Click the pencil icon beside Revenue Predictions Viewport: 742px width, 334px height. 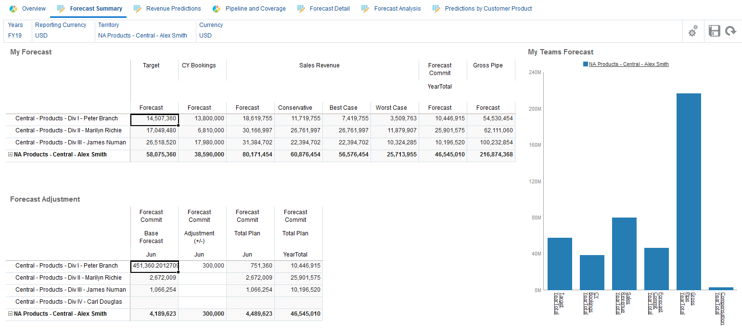(137, 8)
